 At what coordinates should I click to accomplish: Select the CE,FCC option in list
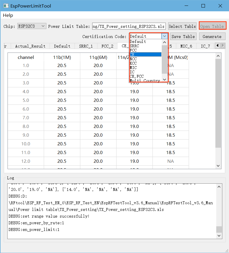[145, 76]
